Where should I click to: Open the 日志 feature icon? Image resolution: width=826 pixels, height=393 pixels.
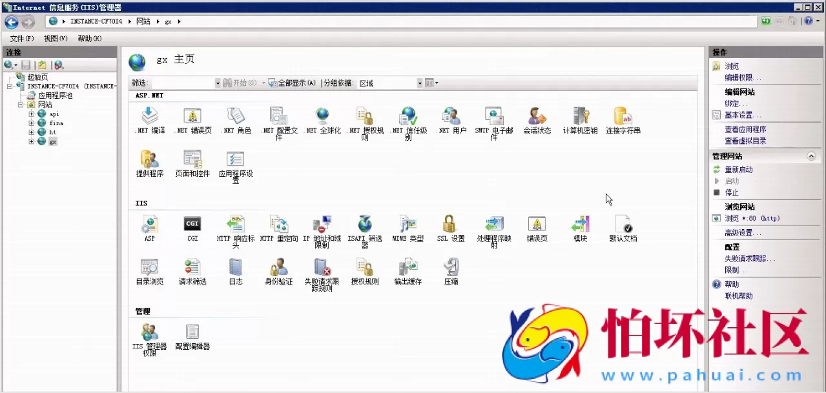pyautogui.click(x=236, y=268)
